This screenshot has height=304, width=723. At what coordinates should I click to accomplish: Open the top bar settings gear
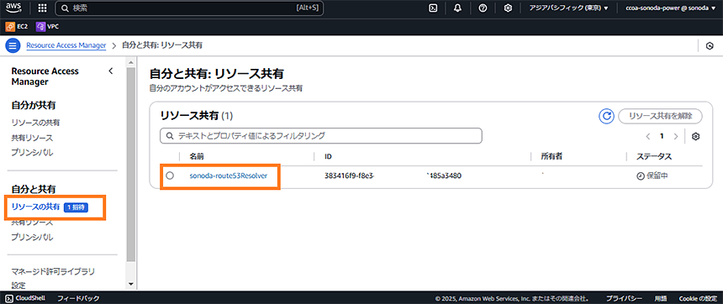[508, 8]
